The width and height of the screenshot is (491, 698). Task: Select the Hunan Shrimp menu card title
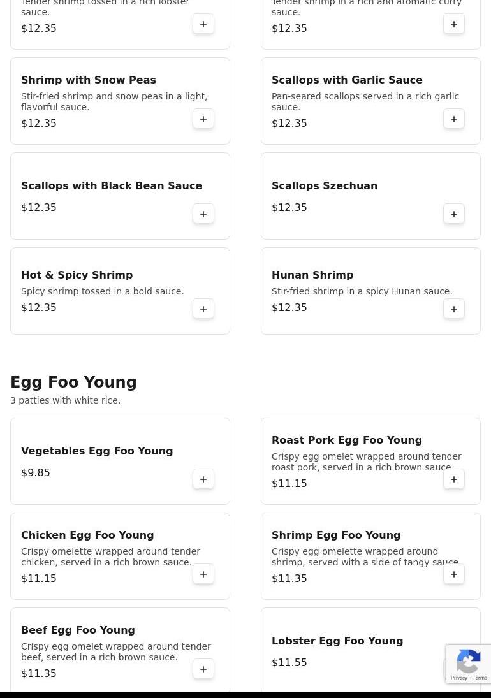coord(312,275)
